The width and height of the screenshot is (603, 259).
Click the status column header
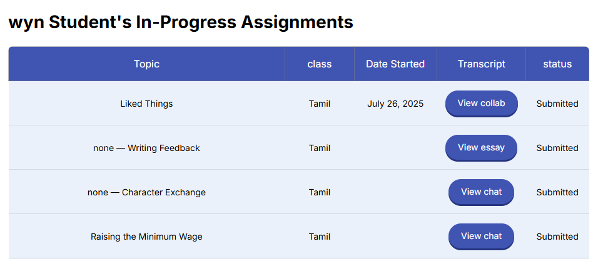557,64
